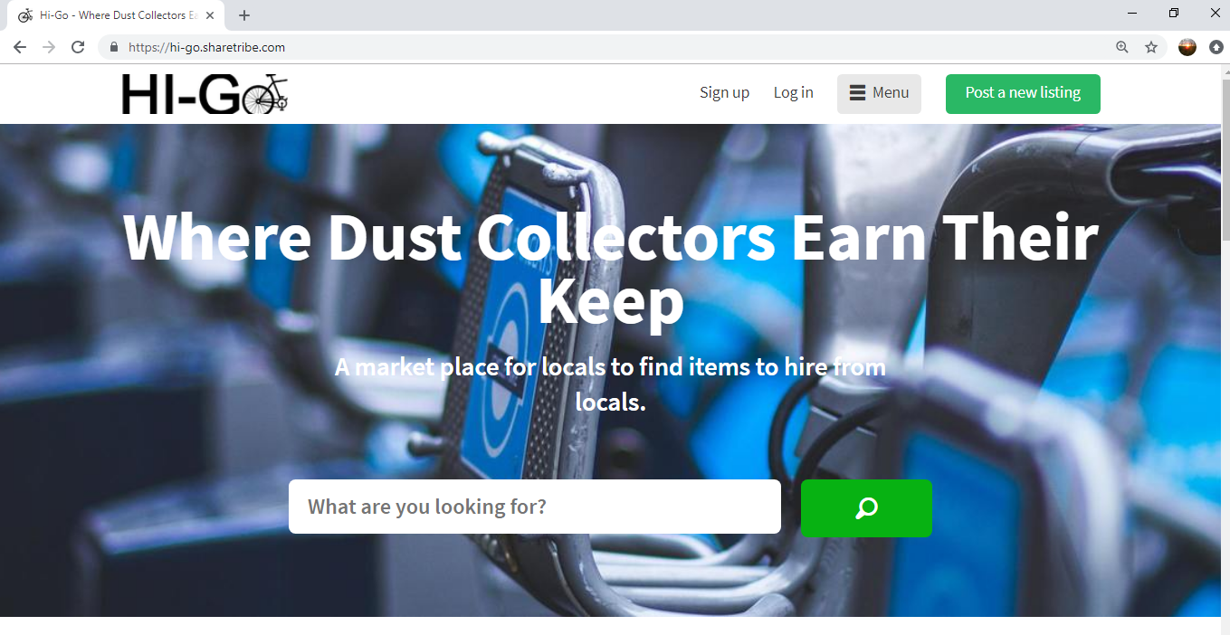
Task: Open the Chrome update icon at toolbar end
Action: (x=1216, y=47)
